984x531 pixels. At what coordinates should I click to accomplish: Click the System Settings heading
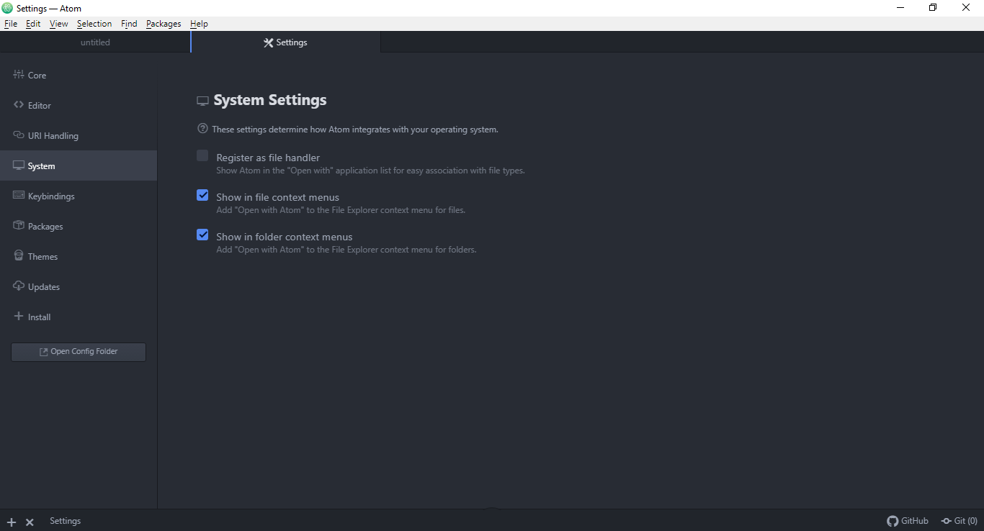(x=270, y=100)
